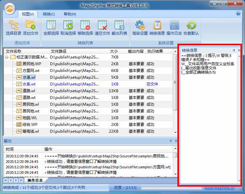
Task: Click the 综合.WP polygon file icon
Action: click(19, 125)
